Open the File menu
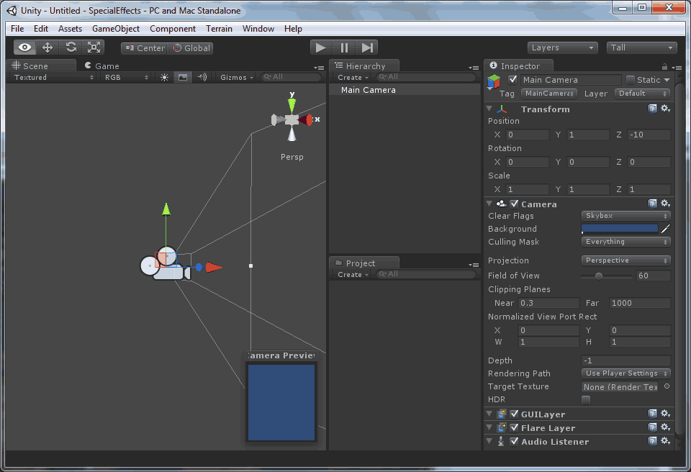This screenshot has height=472, width=691. click(x=17, y=29)
